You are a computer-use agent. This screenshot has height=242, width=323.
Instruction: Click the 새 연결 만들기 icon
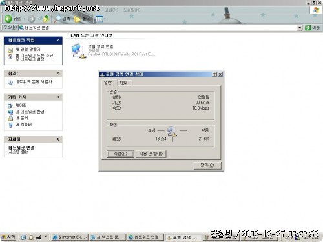(10, 50)
